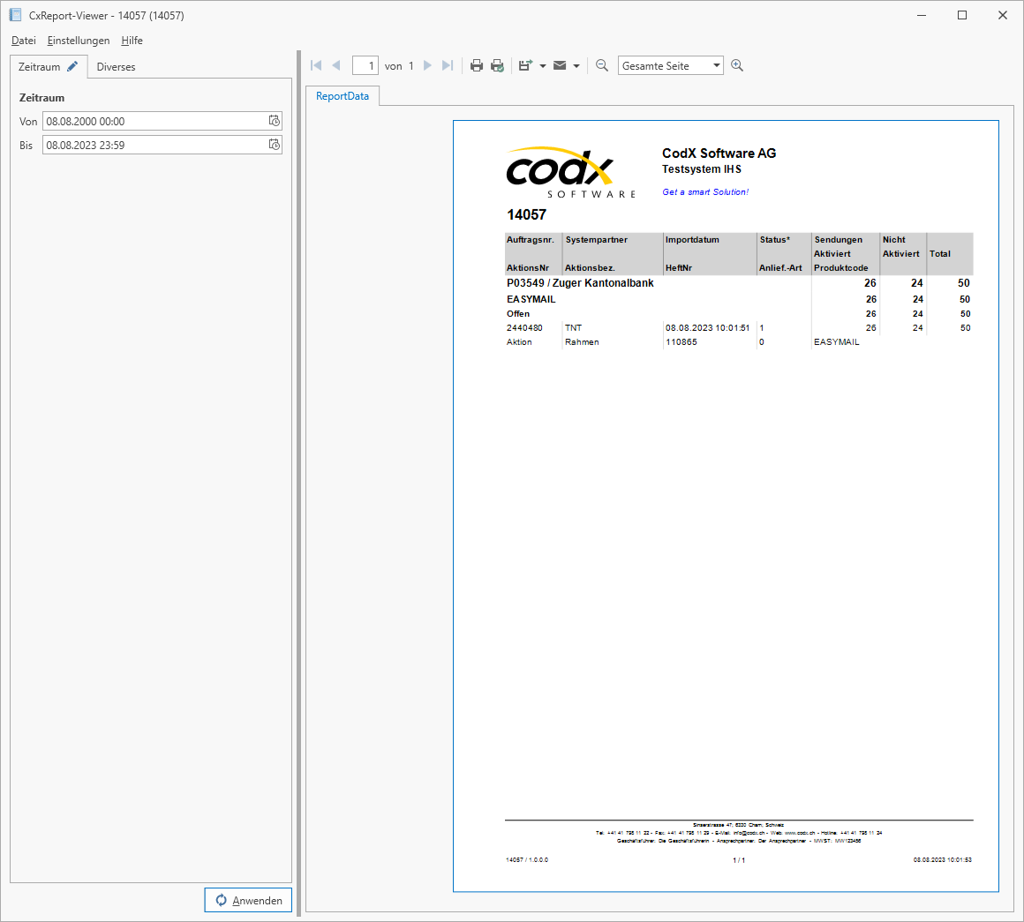
Task: Open the email format dropdown arrow
Action: click(x=576, y=64)
